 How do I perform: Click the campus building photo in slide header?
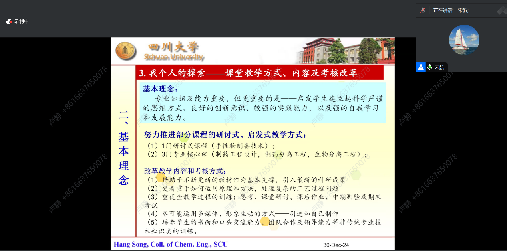click(x=344, y=51)
